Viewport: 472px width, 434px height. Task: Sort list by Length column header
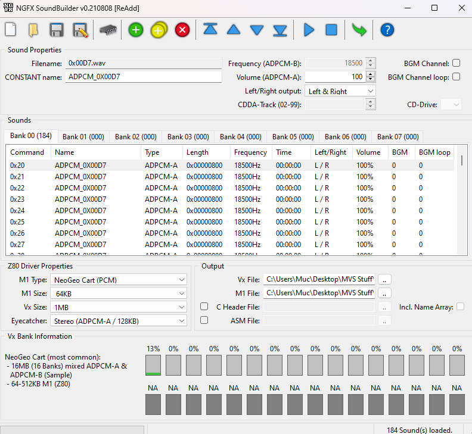coord(206,152)
